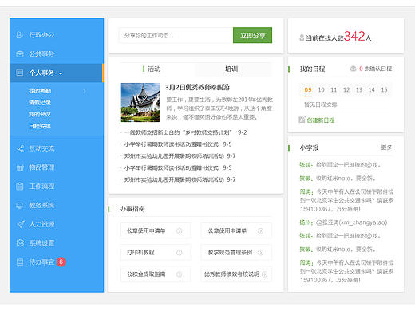Open the Thailand temple thumbnail image

click(x=140, y=103)
